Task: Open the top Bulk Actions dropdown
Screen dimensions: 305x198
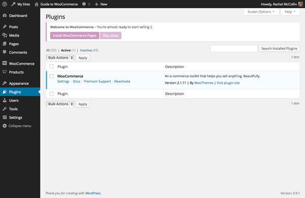Action: coord(60,58)
